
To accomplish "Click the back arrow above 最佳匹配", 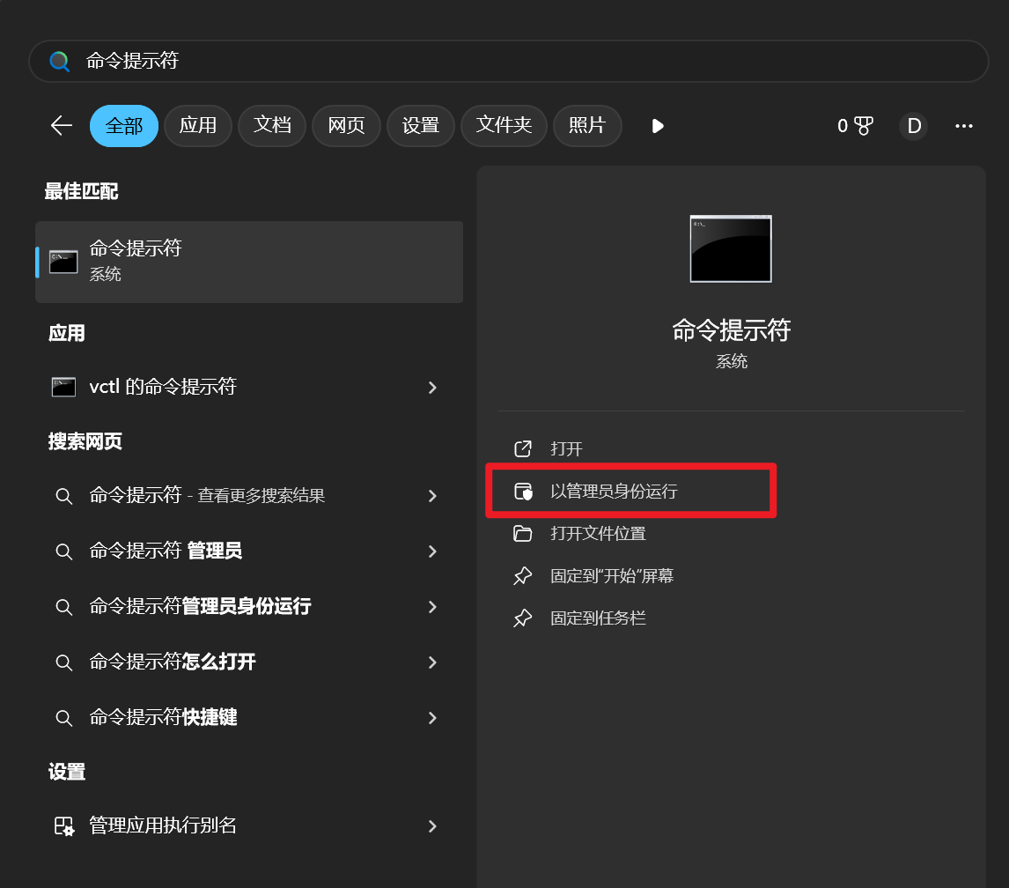I will pos(60,126).
